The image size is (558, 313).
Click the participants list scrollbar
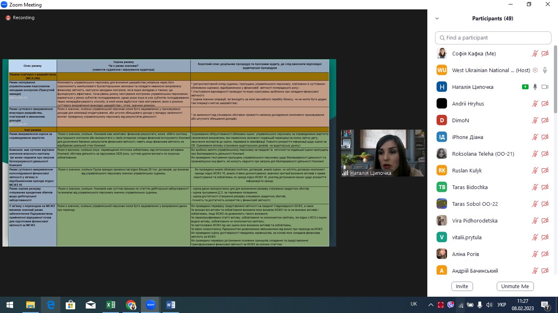(555, 82)
